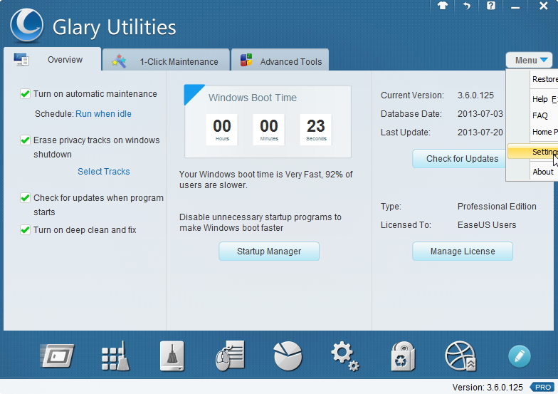Click the Windows Boot Time panel heading
Image resolution: width=558 pixels, height=394 pixels.
pos(252,98)
